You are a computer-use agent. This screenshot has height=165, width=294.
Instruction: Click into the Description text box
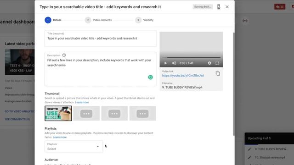click(100, 69)
